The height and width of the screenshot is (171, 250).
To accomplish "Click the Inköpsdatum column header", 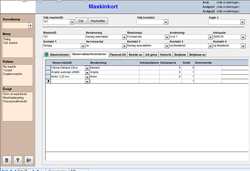I will (149, 63).
